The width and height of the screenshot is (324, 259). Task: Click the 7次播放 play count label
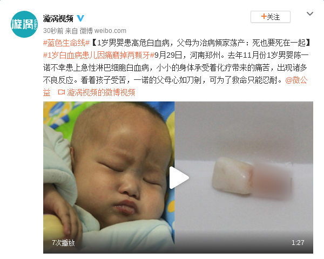pos(63,243)
